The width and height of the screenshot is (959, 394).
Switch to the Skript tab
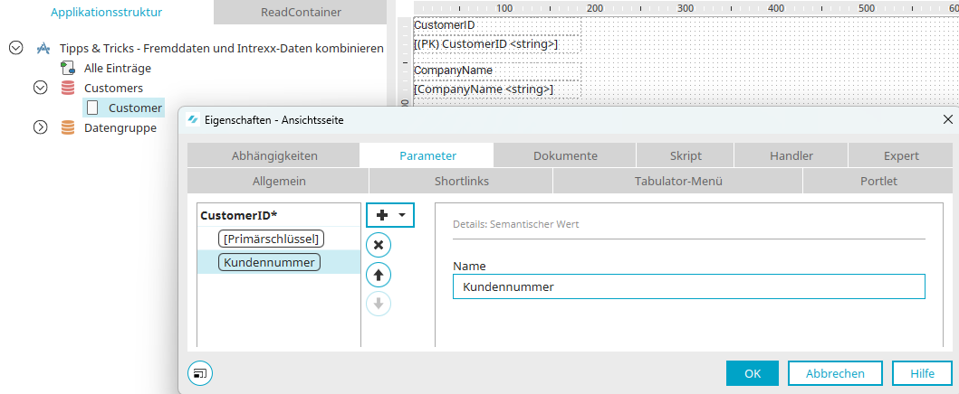(685, 155)
